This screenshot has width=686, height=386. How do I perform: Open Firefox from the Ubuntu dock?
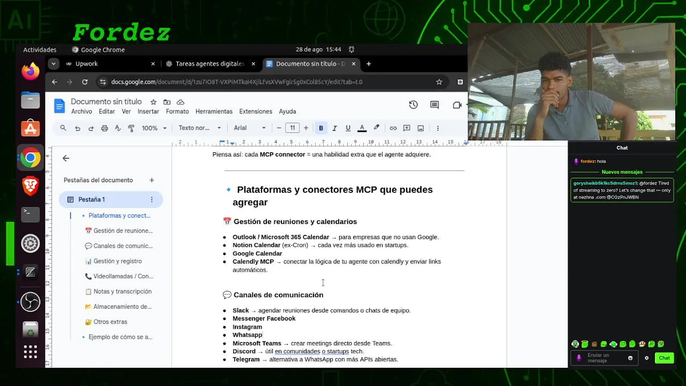click(x=31, y=71)
